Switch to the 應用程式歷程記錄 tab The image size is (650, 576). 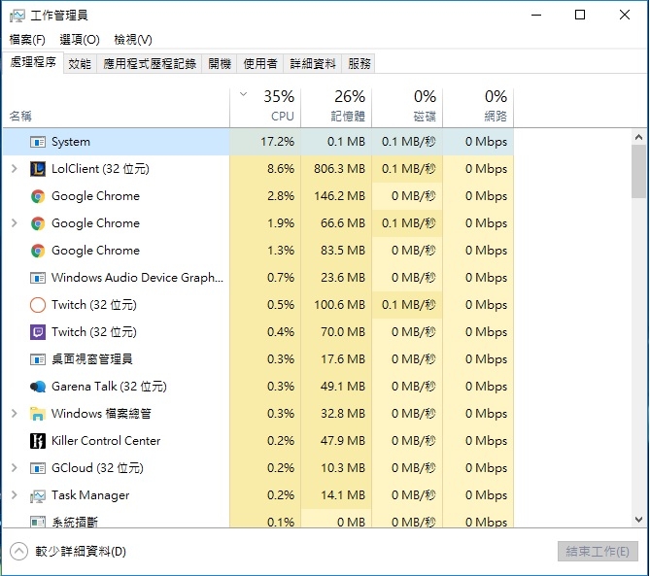coord(150,64)
